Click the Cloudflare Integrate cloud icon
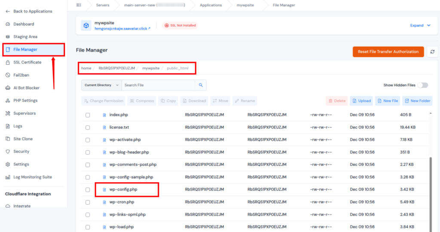 (8, 206)
